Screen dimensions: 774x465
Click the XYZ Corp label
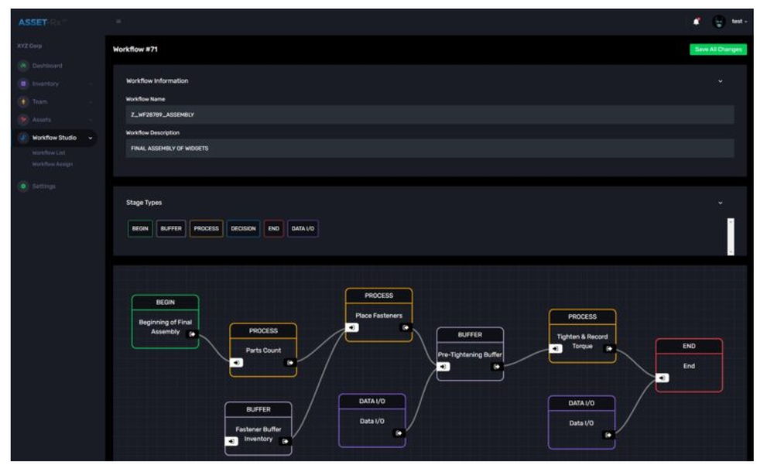point(29,46)
